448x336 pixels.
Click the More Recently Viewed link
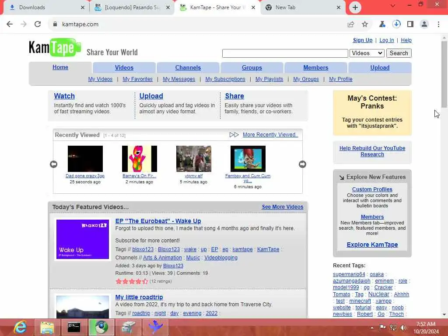pyautogui.click(x=270, y=135)
